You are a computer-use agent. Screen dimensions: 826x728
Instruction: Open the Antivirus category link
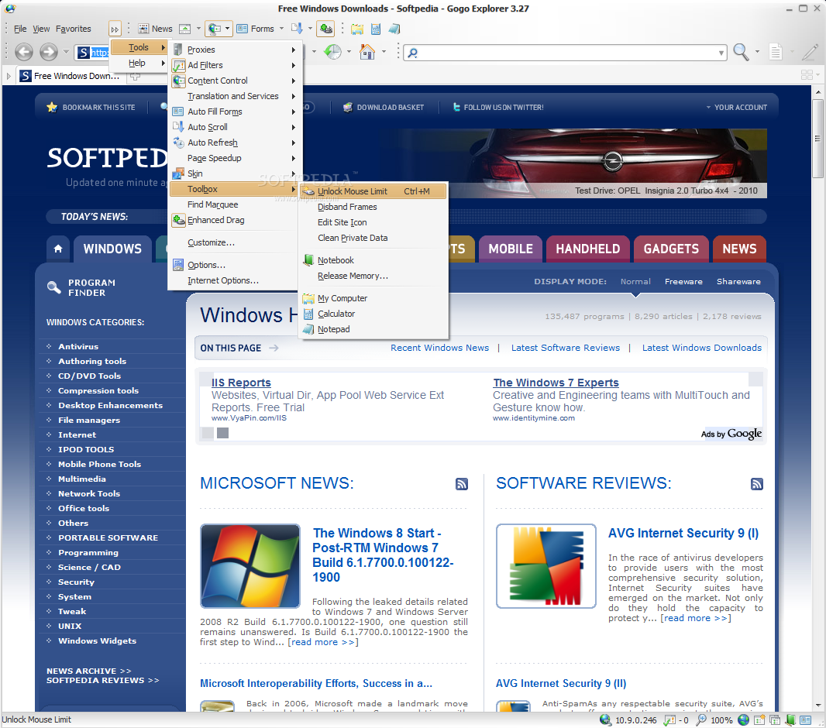pos(78,346)
